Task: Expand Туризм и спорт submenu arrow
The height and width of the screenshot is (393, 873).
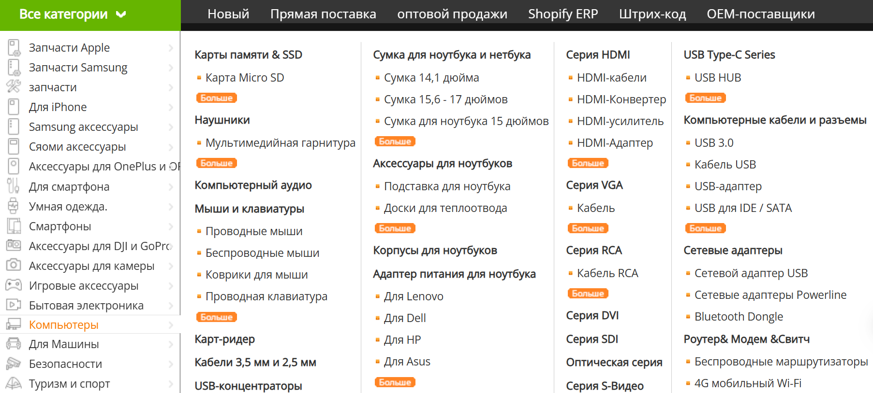Action: [x=171, y=384]
